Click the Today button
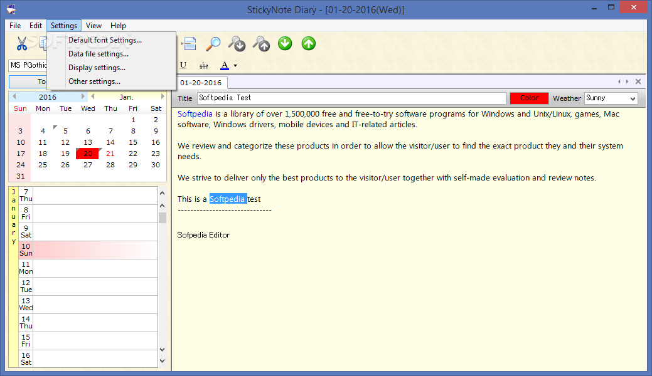Viewport: 652px width, 376px height. click(x=28, y=81)
